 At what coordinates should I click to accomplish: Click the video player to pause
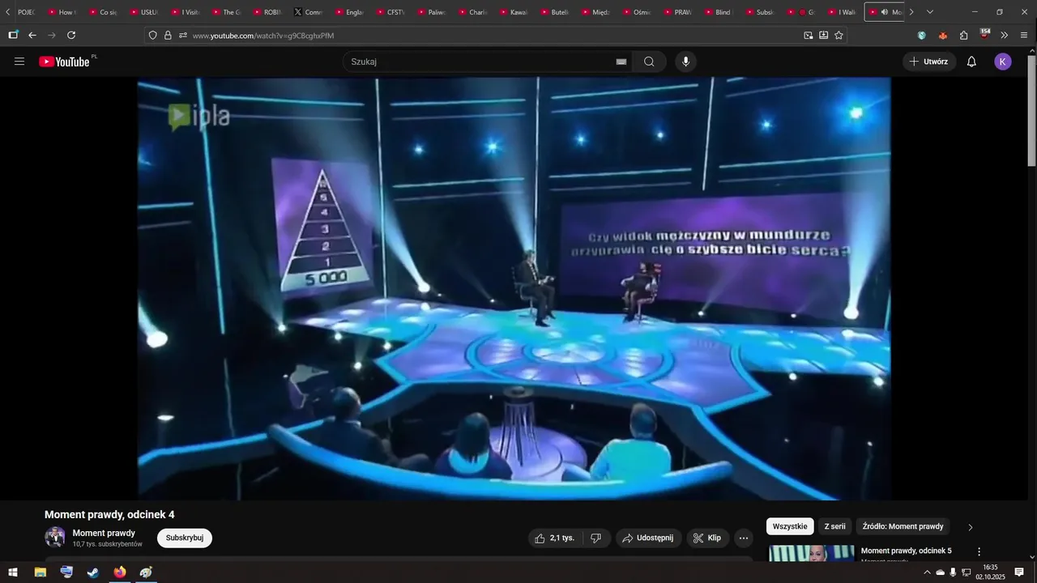(x=514, y=288)
